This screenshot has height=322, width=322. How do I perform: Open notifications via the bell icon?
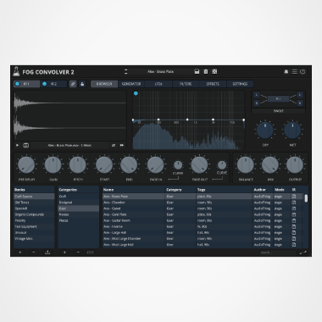pos(286,72)
